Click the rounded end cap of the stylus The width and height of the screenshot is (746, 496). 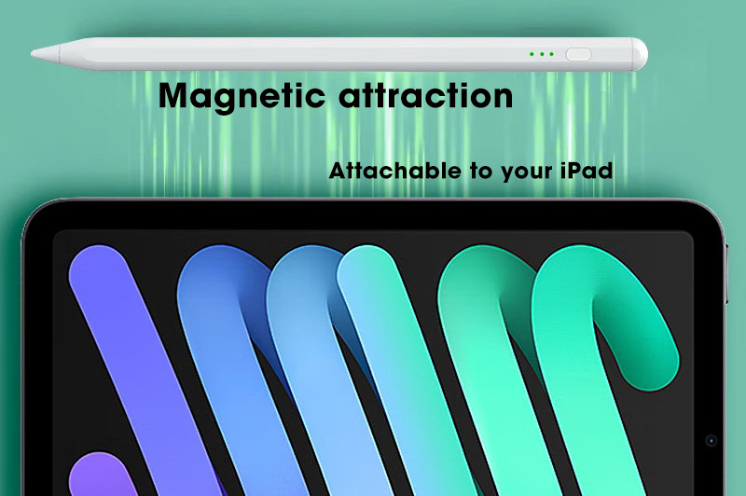pos(640,54)
